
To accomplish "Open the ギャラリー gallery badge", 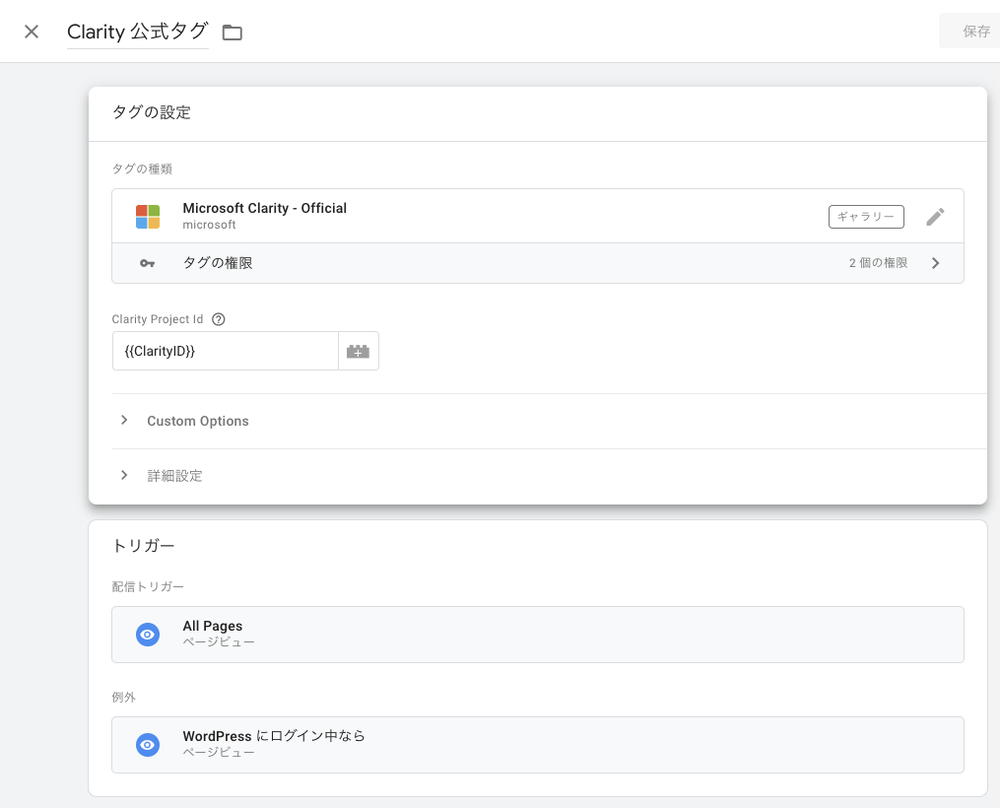I will point(866,216).
